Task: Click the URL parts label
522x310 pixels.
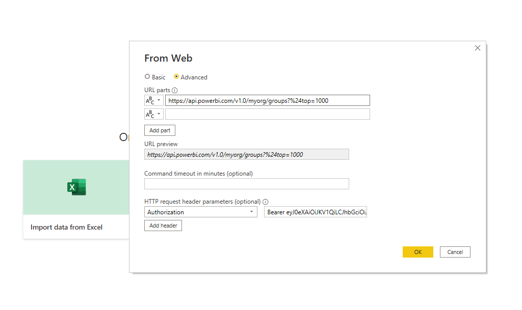Action: (x=157, y=90)
